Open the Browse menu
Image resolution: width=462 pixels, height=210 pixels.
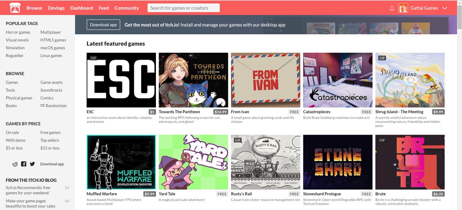pyautogui.click(x=34, y=8)
